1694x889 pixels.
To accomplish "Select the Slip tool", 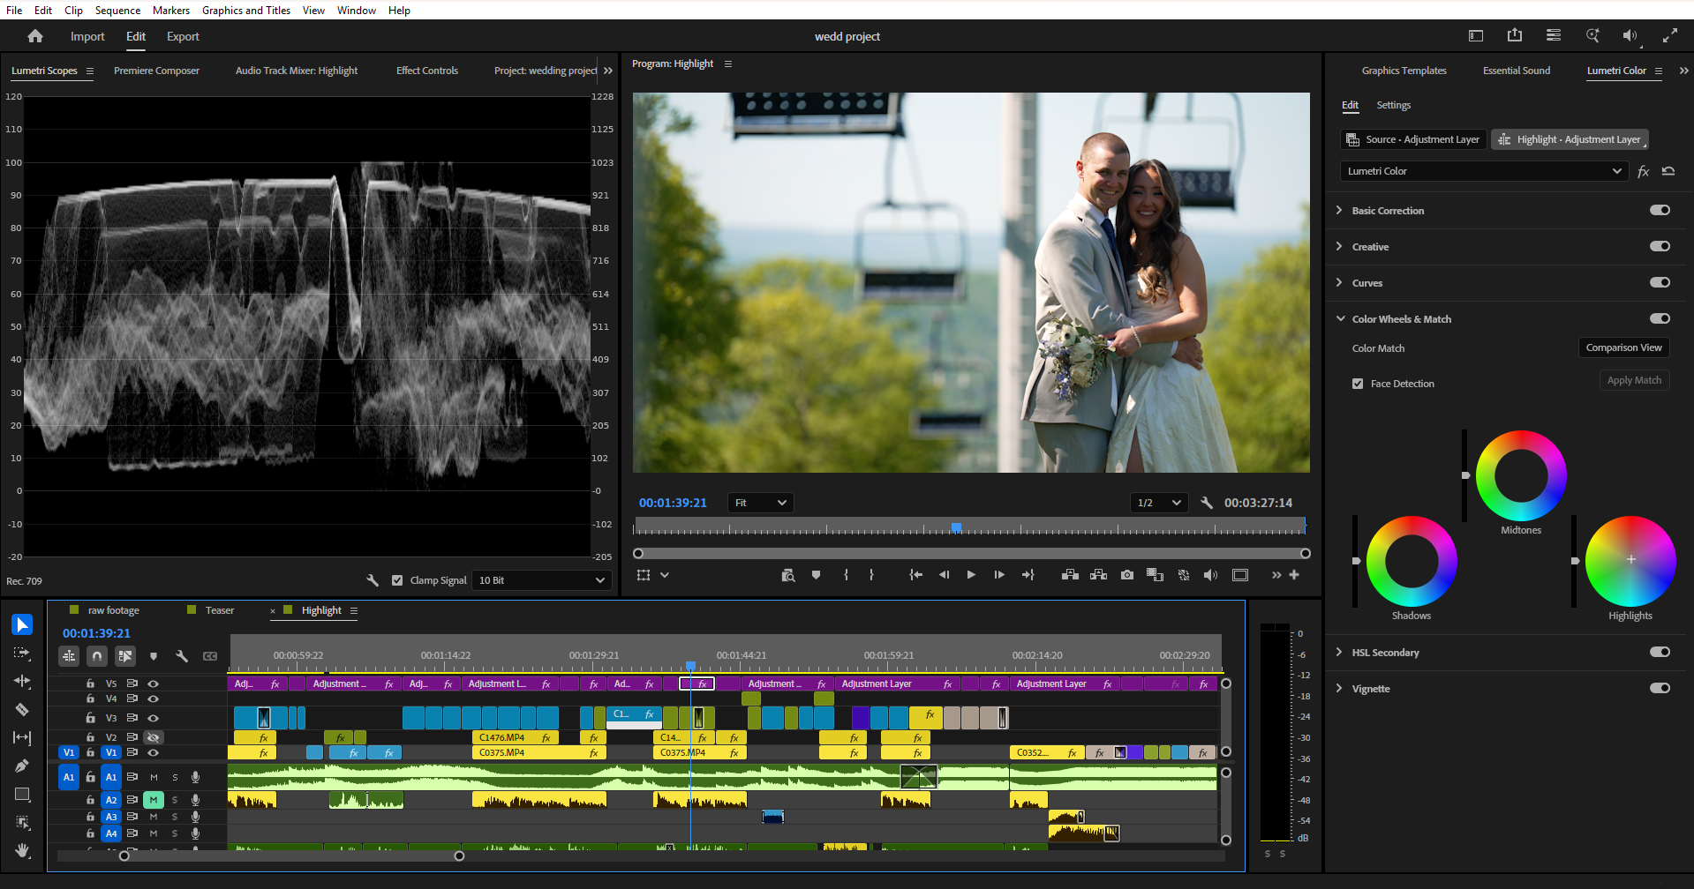I will pos(22,737).
